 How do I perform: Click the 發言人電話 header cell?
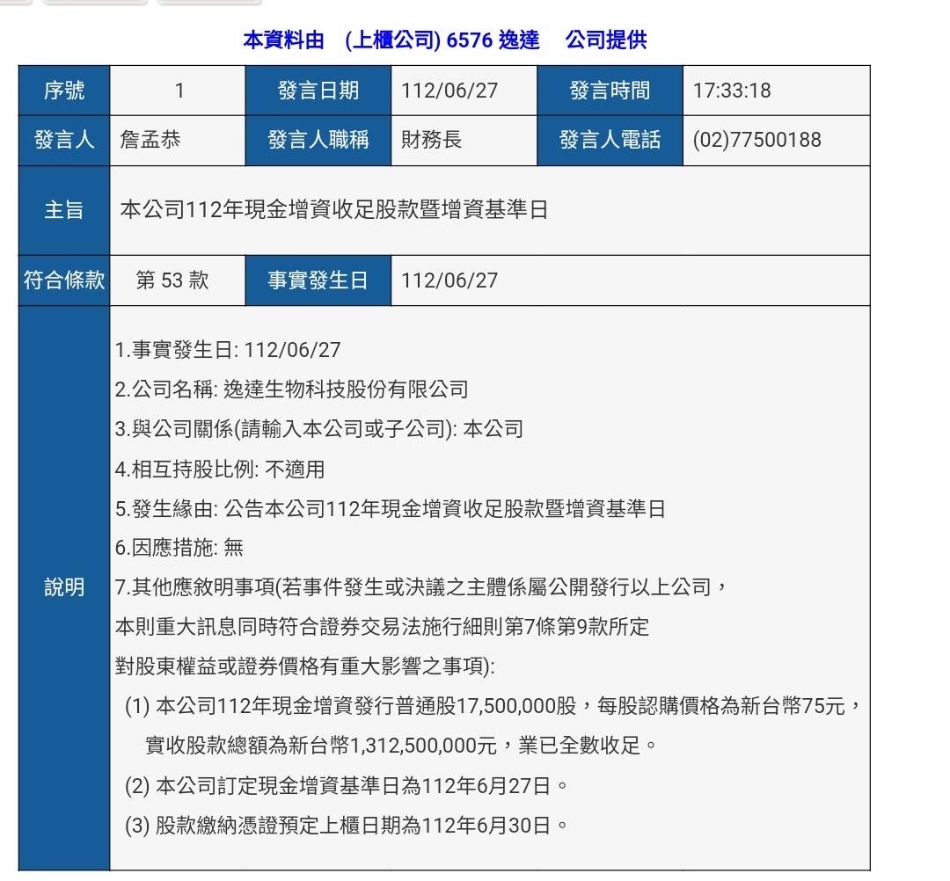point(610,141)
